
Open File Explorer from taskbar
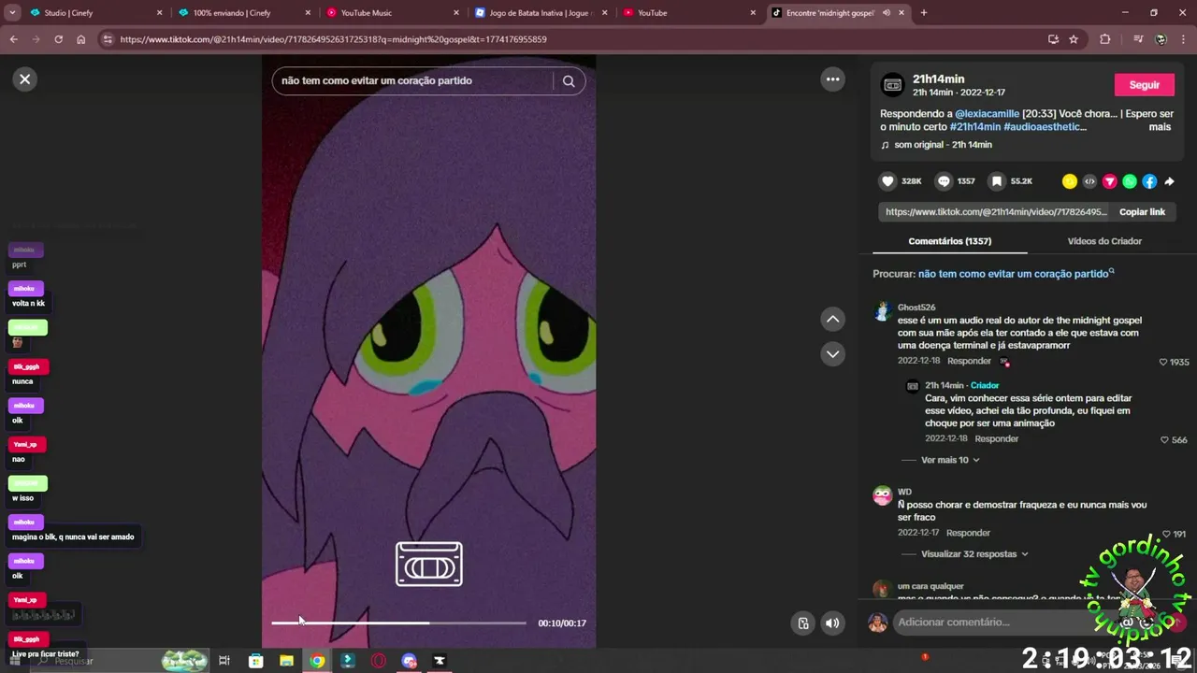tap(286, 661)
